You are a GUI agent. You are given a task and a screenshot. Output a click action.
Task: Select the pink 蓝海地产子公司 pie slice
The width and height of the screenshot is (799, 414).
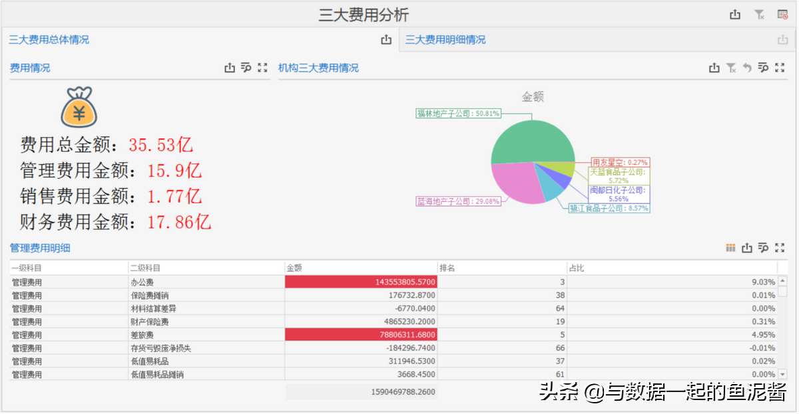[x=516, y=183]
